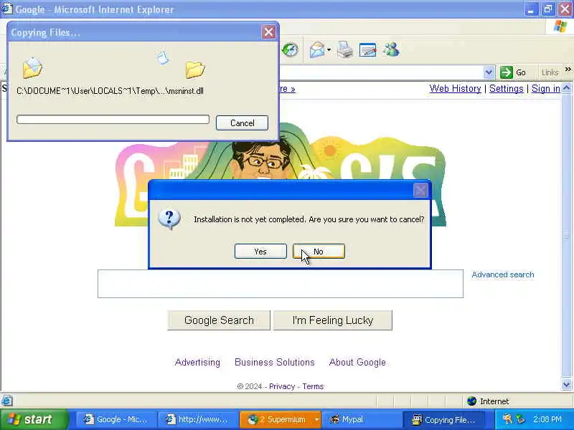This screenshot has height=430, width=574.
Task: Click the IE page icon in status bar
Action: coord(7,401)
